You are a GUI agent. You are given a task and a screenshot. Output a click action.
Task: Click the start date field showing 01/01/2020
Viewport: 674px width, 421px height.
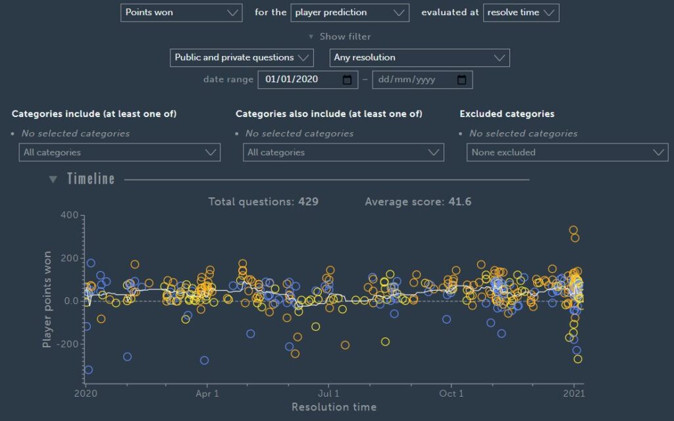pos(308,80)
